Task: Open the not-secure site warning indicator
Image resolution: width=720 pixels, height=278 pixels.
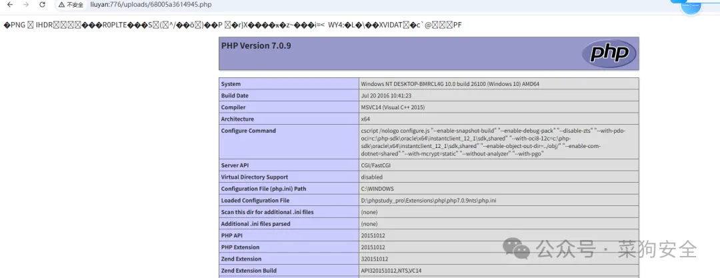Action: pos(70,5)
